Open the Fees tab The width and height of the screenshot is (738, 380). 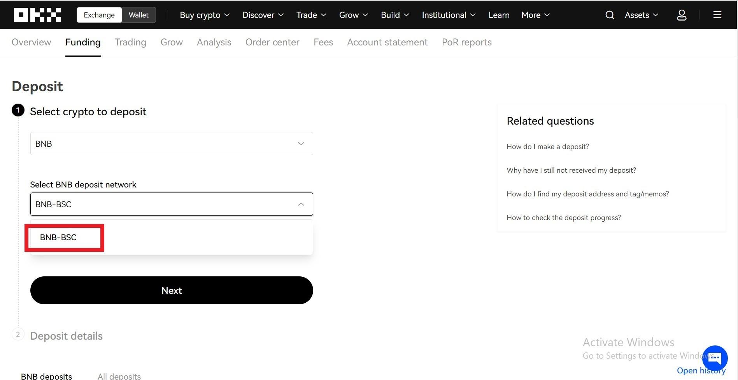pos(323,42)
